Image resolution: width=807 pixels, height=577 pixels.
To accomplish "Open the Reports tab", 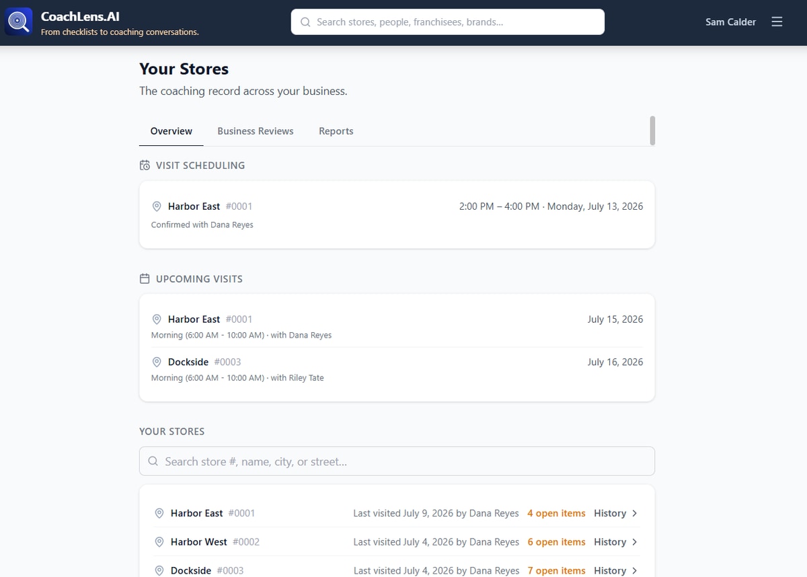I will point(336,131).
